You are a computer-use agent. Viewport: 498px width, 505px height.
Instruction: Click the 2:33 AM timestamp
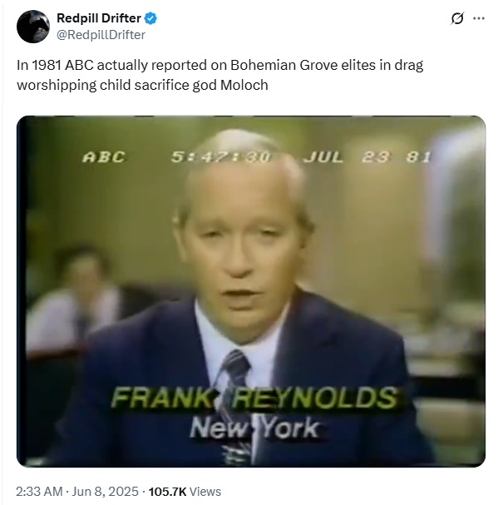click(x=39, y=492)
